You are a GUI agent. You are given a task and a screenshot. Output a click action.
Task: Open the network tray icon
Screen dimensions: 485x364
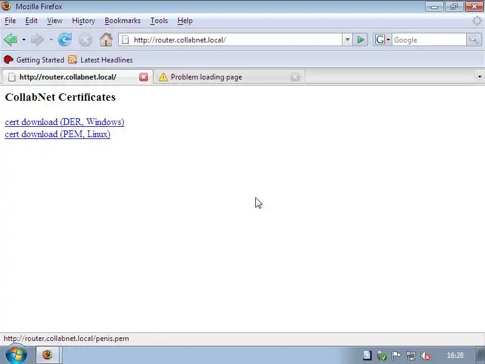[x=411, y=356]
